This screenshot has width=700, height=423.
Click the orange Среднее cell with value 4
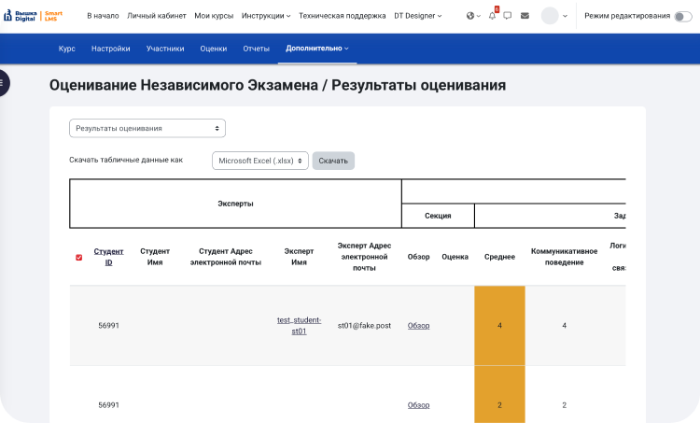point(499,326)
